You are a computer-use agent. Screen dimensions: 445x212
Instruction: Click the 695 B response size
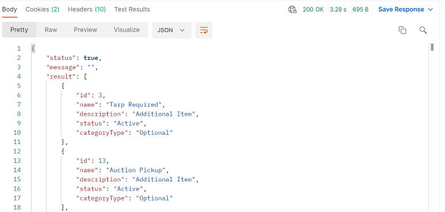coord(360,10)
